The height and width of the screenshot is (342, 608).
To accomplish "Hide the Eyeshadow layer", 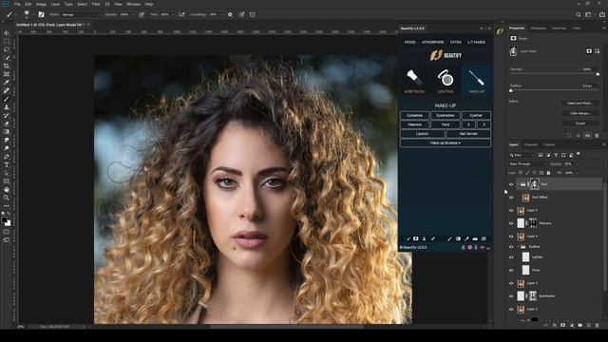I will 511,296.
